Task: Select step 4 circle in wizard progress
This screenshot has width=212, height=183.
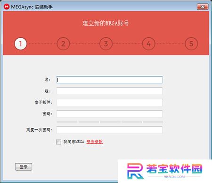Action: [148, 44]
